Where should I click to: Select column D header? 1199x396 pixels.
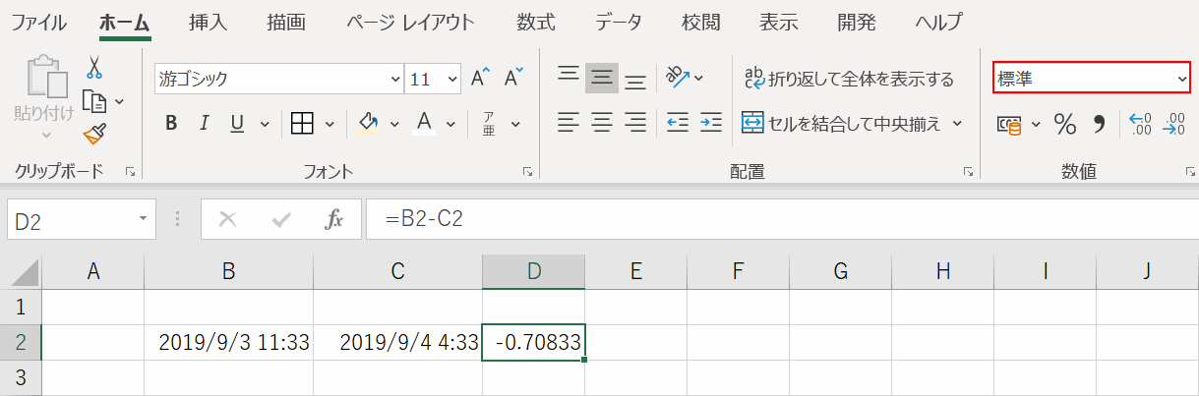point(534,271)
